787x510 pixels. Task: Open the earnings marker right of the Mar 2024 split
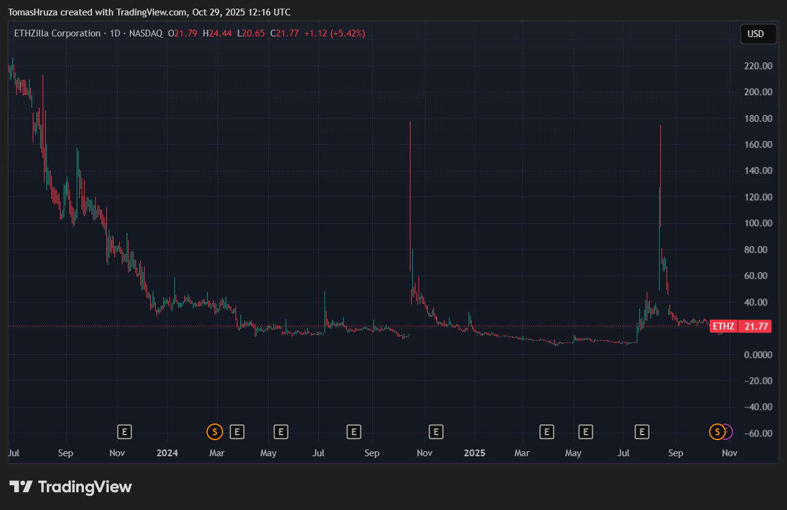(237, 431)
